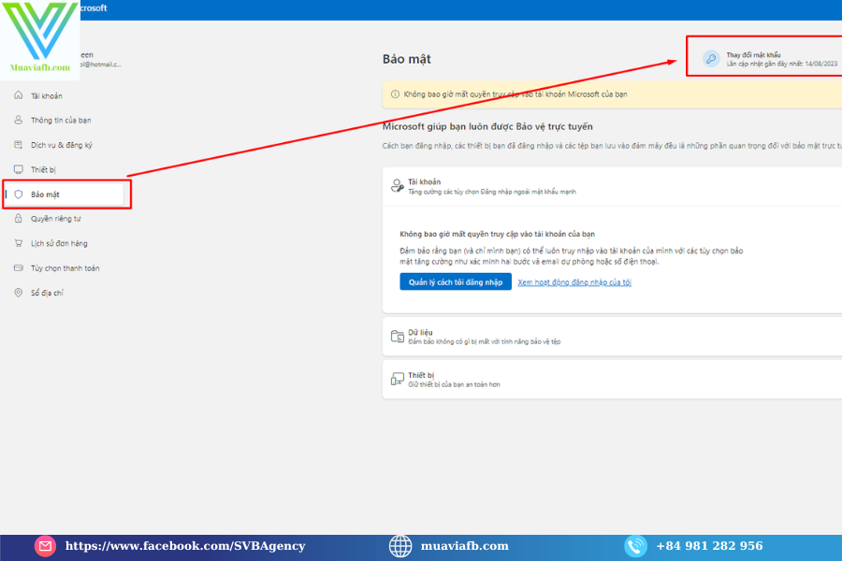Click the account key icon in Tài khoản card

pyautogui.click(x=398, y=186)
